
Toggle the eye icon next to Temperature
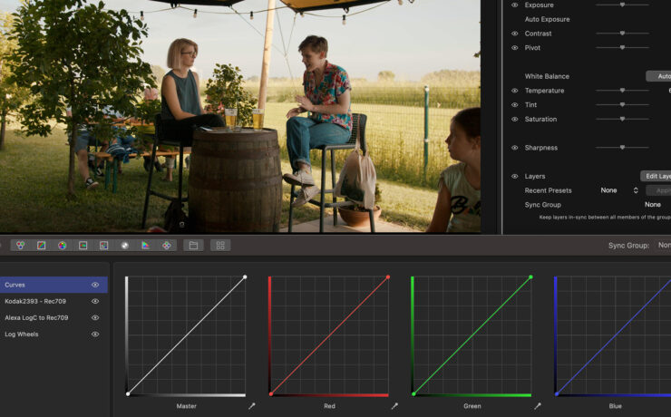(x=515, y=91)
